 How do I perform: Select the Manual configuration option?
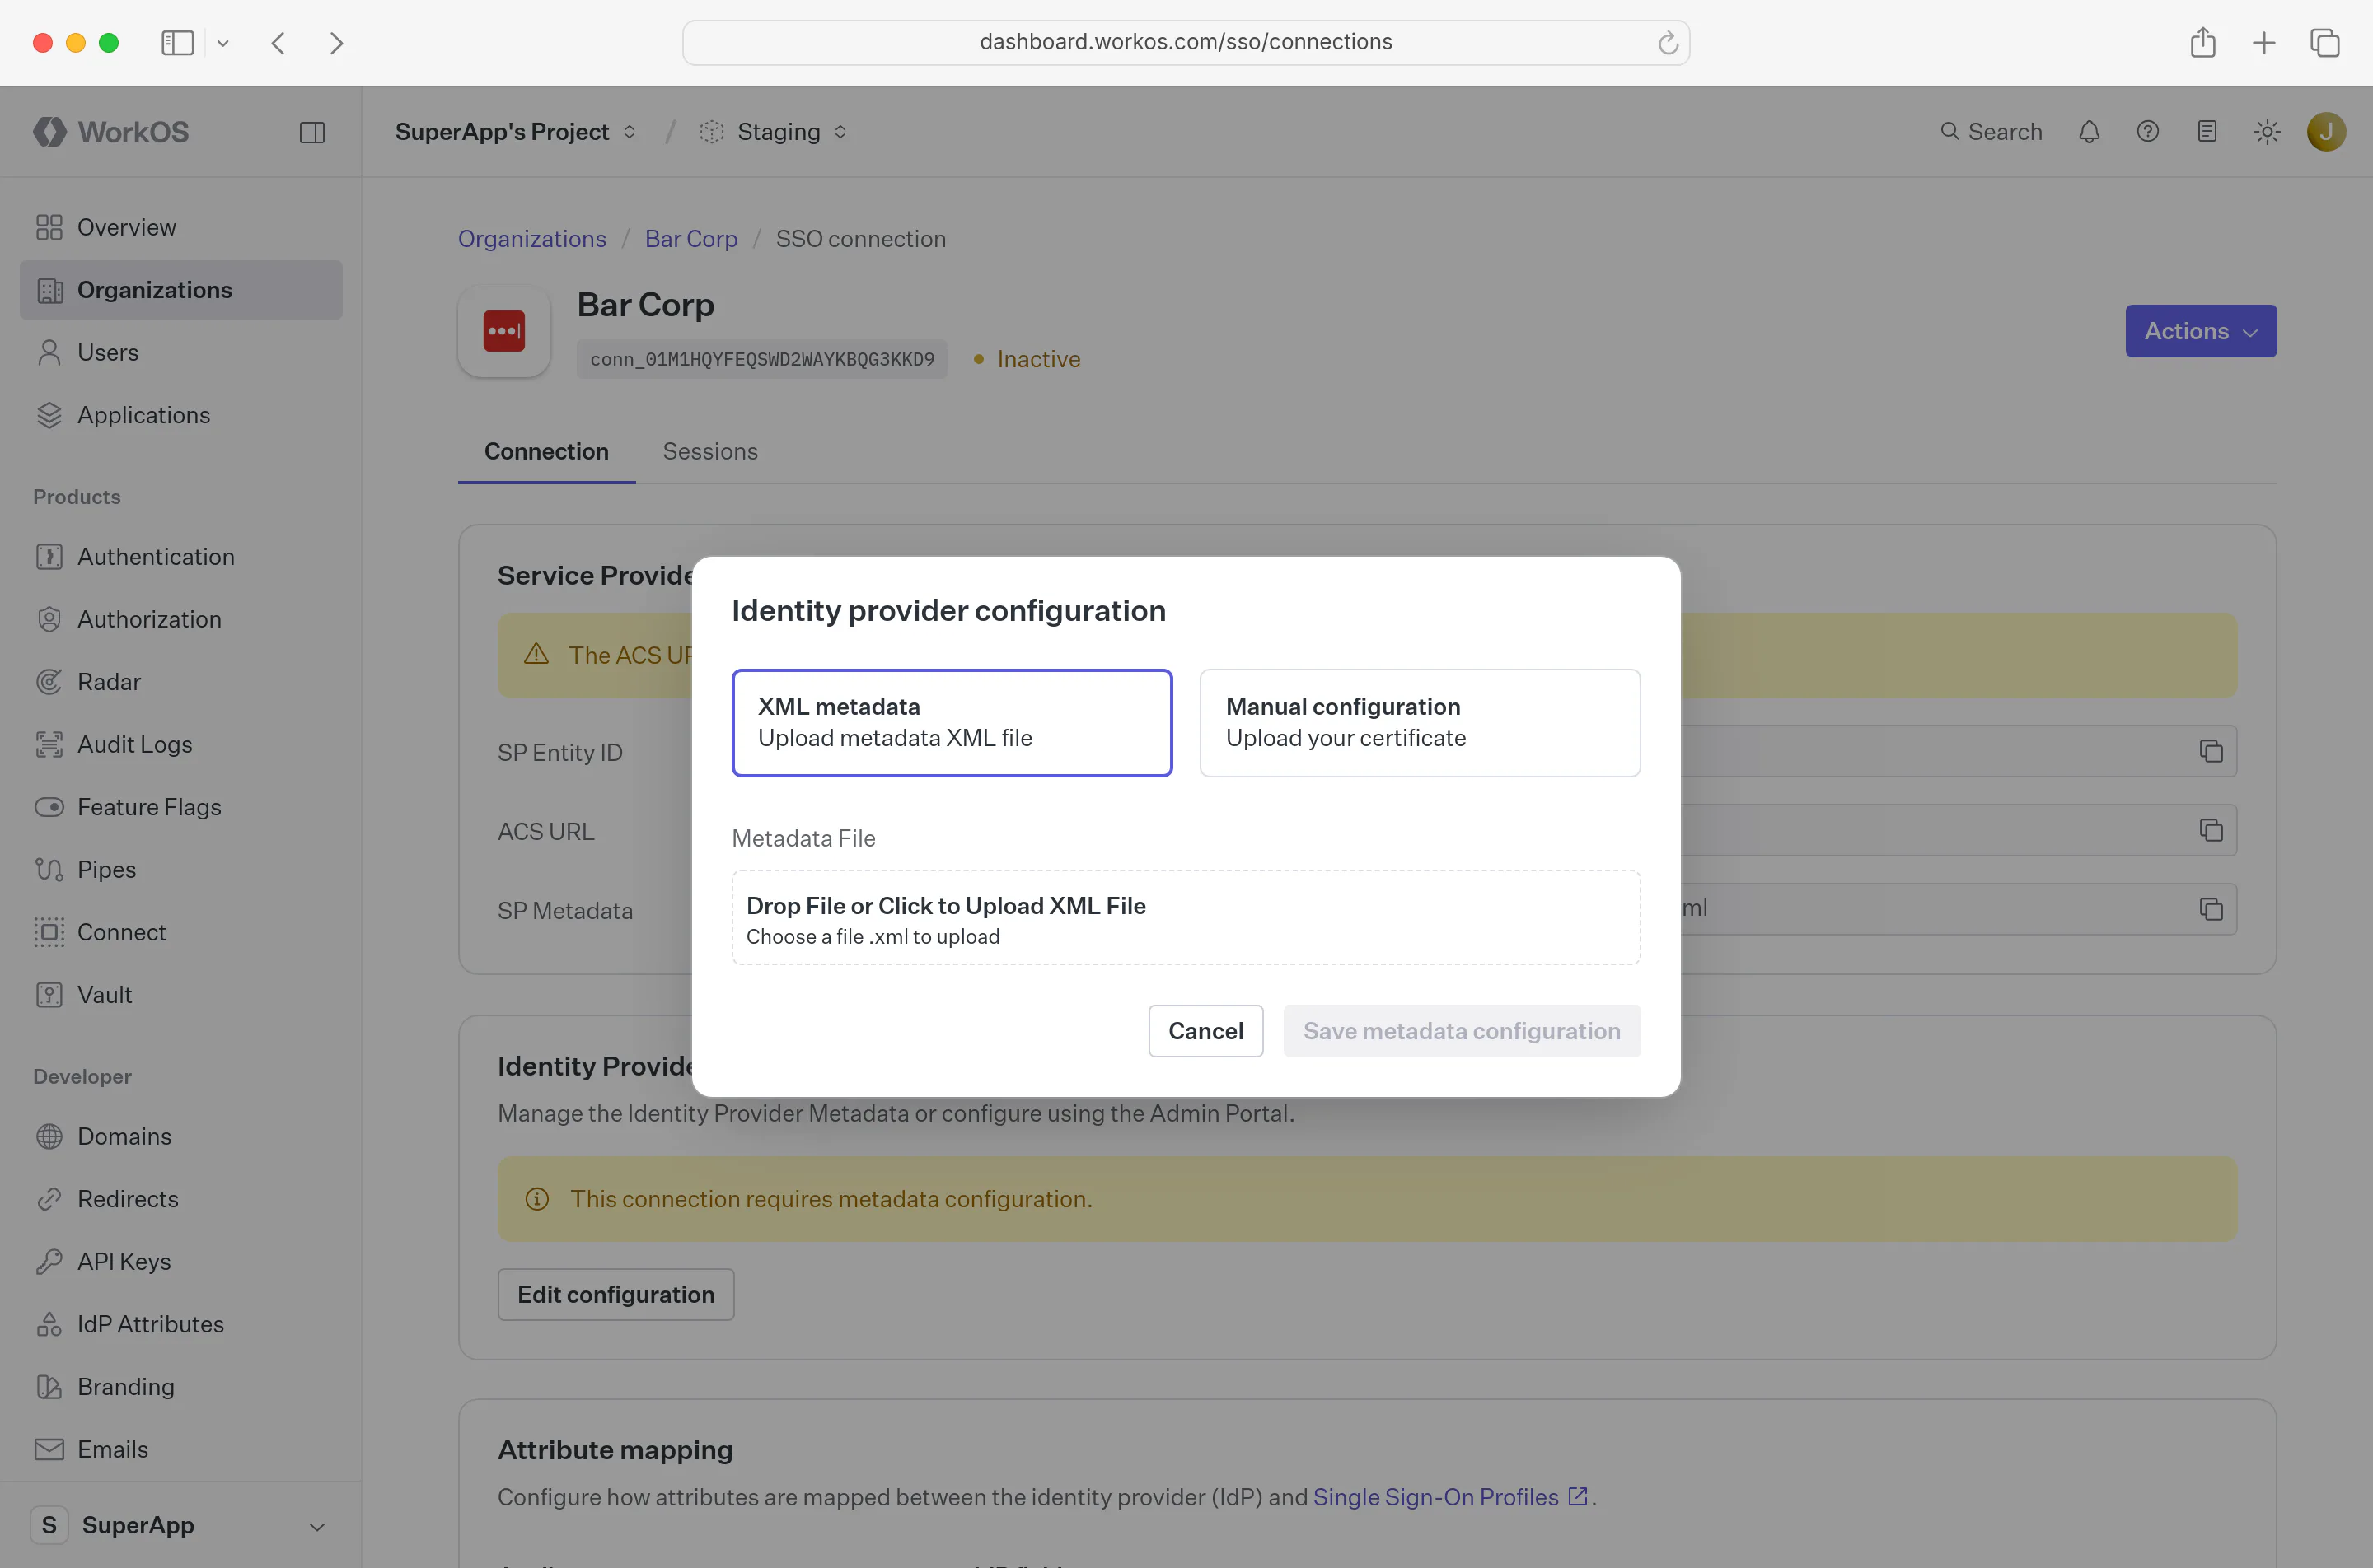1420,722
